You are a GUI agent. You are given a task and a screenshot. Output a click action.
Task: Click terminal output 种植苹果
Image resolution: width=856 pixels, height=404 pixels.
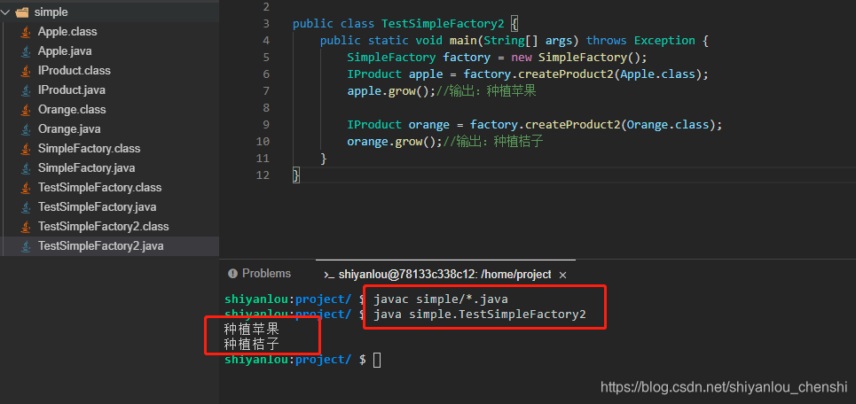tap(252, 330)
